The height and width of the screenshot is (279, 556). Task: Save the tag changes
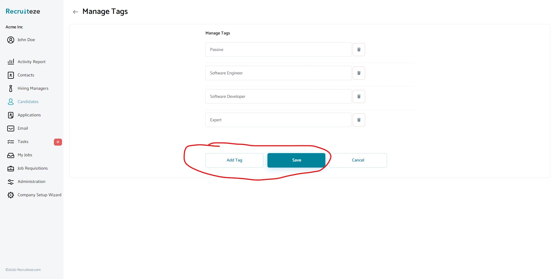click(x=296, y=160)
